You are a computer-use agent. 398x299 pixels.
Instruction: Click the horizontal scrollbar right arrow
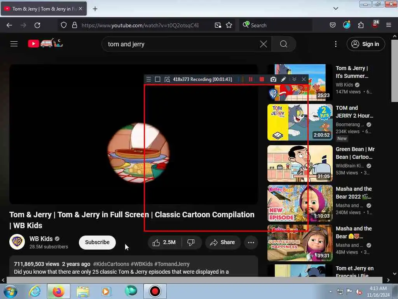(388, 280)
